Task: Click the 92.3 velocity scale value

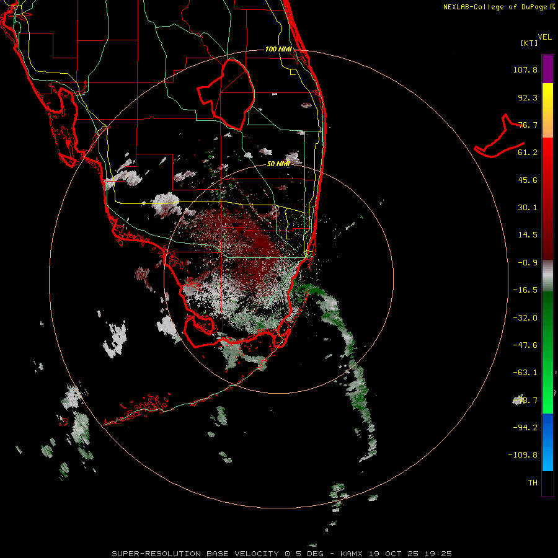Action: [x=528, y=97]
